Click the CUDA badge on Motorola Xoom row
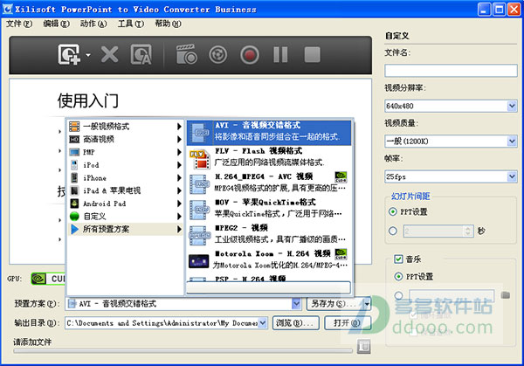The image size is (524, 366). click(341, 254)
